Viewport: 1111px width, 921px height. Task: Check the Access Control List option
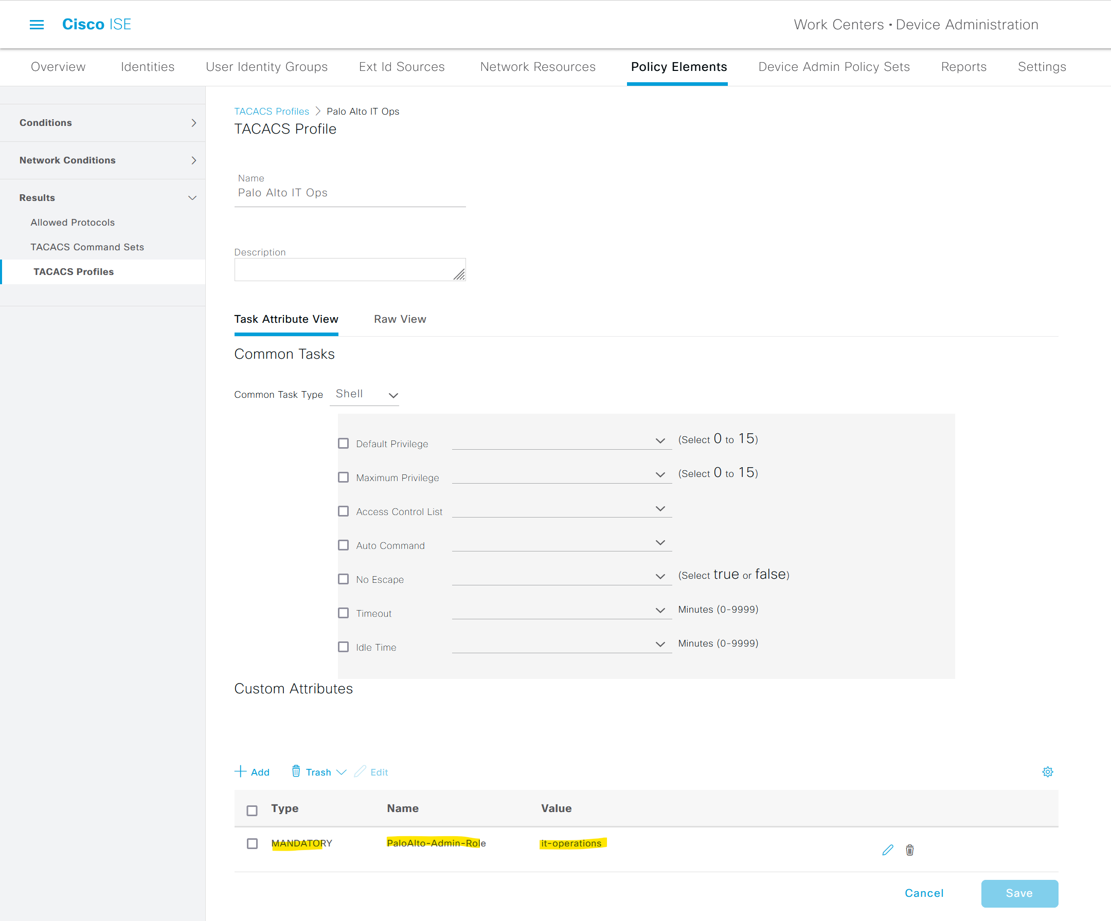point(344,511)
